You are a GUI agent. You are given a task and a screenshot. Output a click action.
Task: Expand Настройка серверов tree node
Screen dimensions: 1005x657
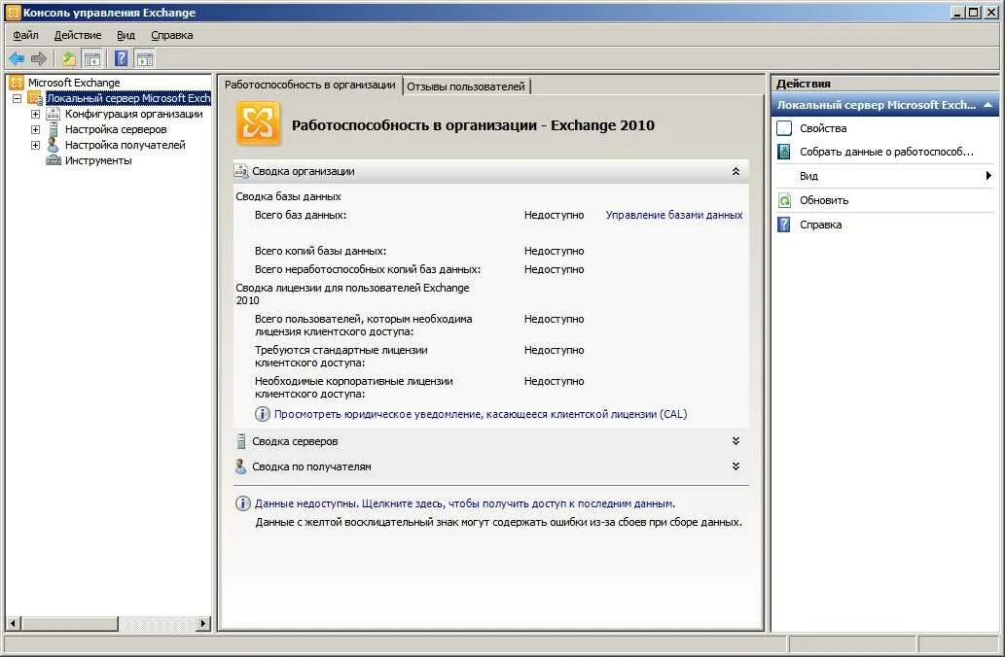[x=36, y=129]
